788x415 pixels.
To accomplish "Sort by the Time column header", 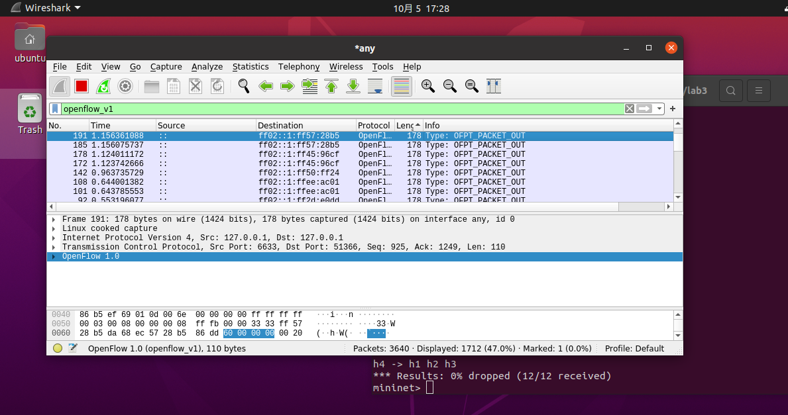I will 123,126.
